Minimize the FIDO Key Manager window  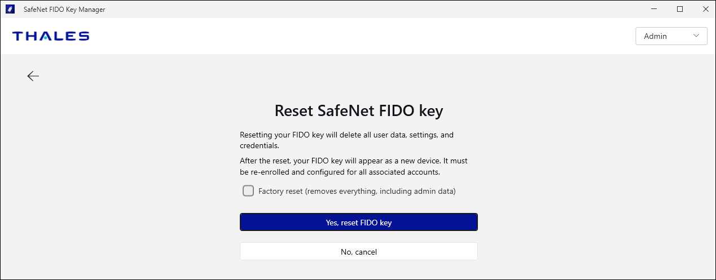click(654, 9)
